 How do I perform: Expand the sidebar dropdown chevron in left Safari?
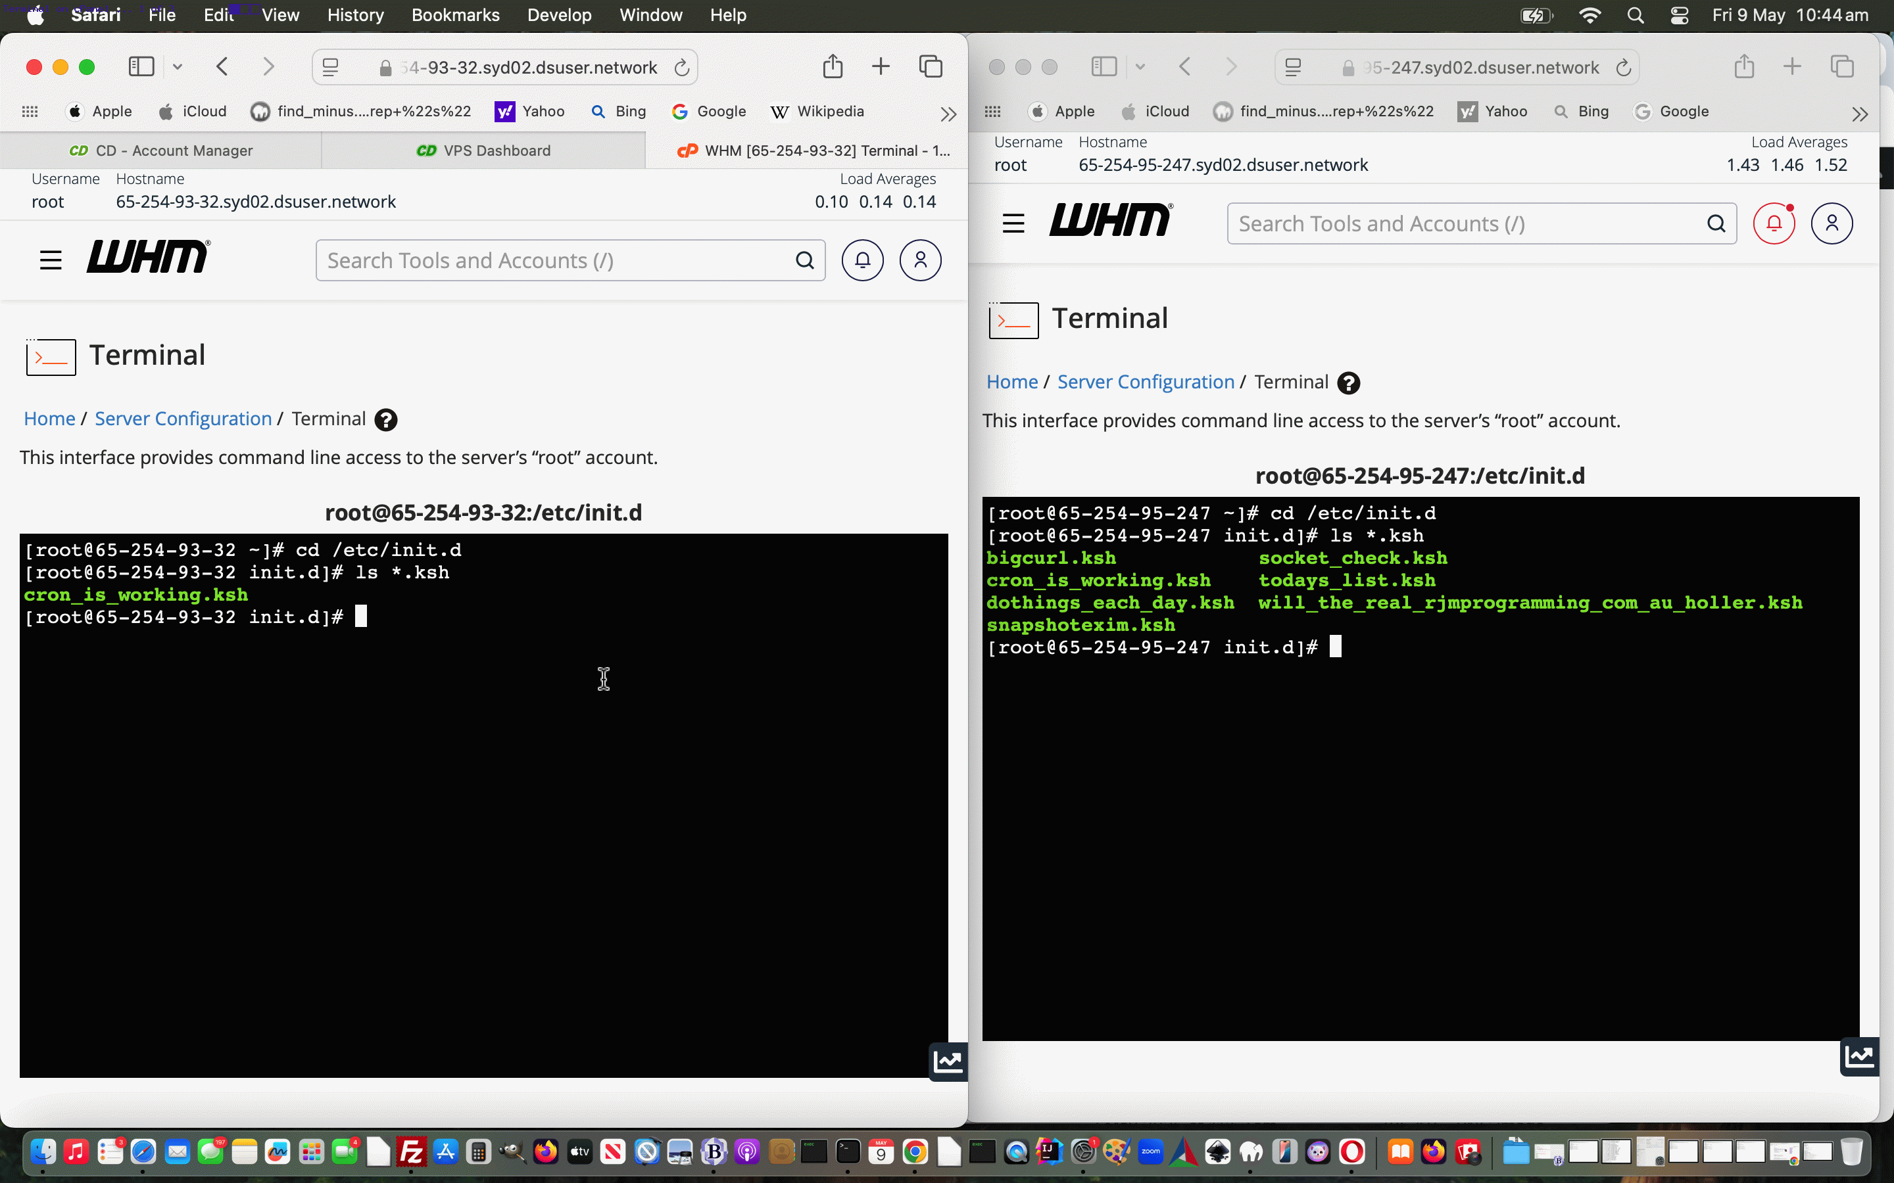178,66
